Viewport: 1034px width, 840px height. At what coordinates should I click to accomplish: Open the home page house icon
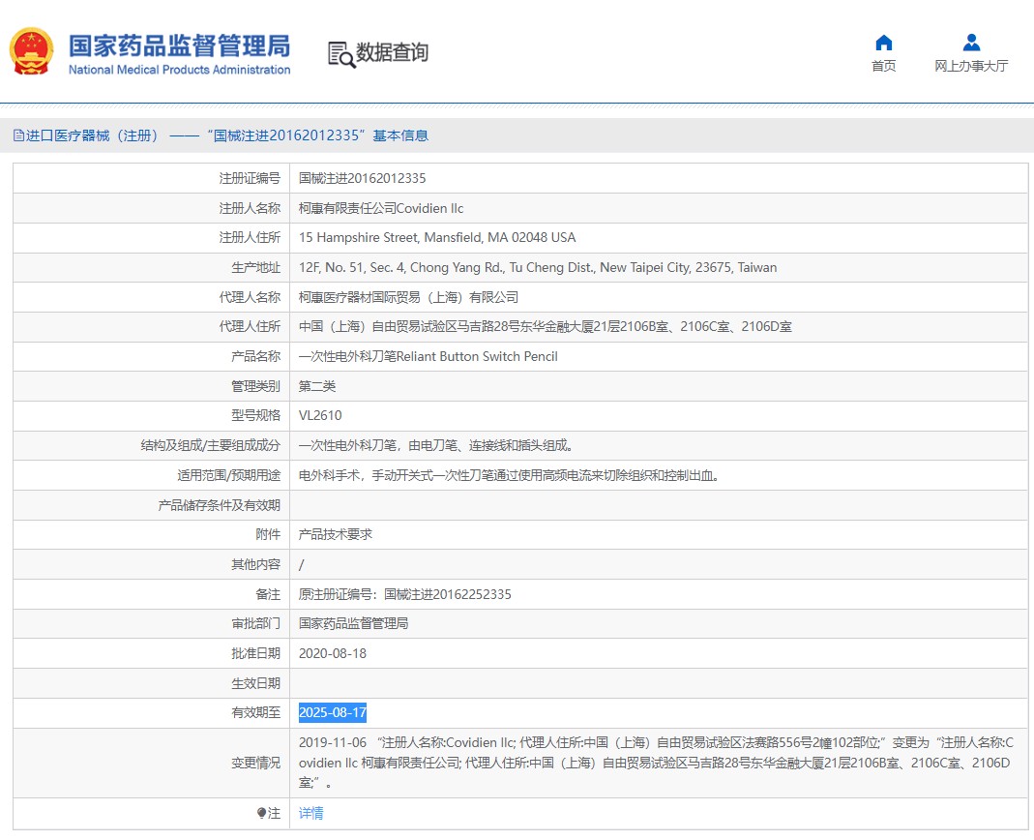click(x=884, y=43)
